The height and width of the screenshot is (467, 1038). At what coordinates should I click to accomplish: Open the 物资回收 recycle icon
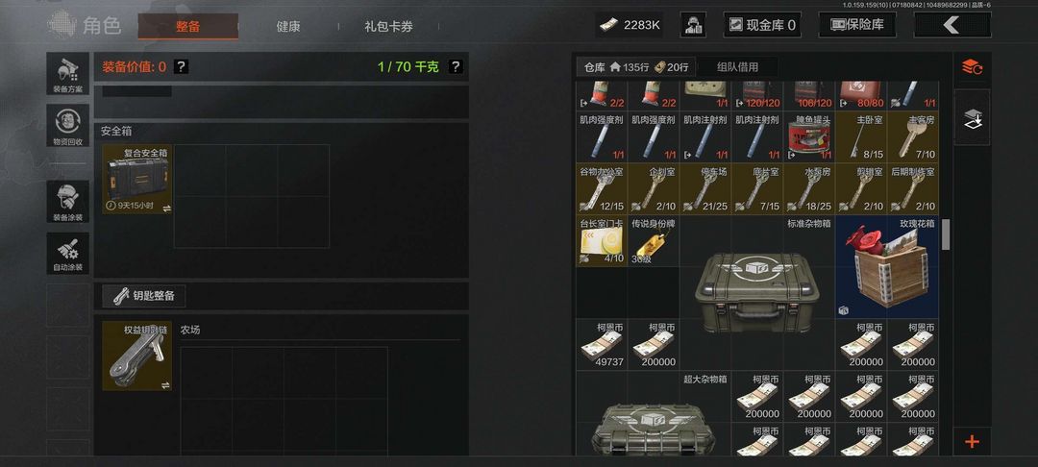67,125
